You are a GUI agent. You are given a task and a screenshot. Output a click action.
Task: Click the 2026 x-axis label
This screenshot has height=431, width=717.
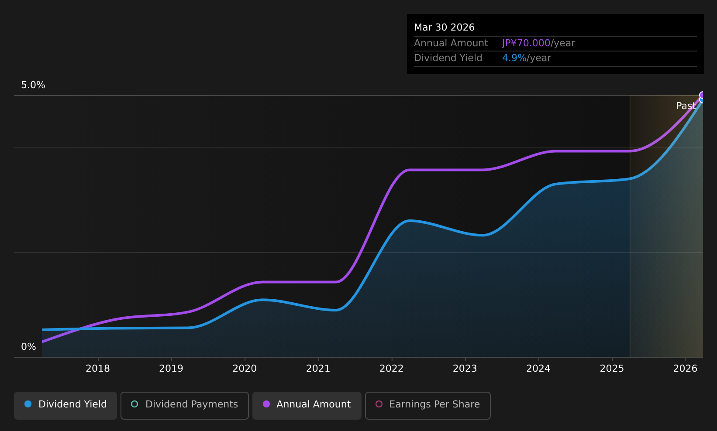[685, 369]
